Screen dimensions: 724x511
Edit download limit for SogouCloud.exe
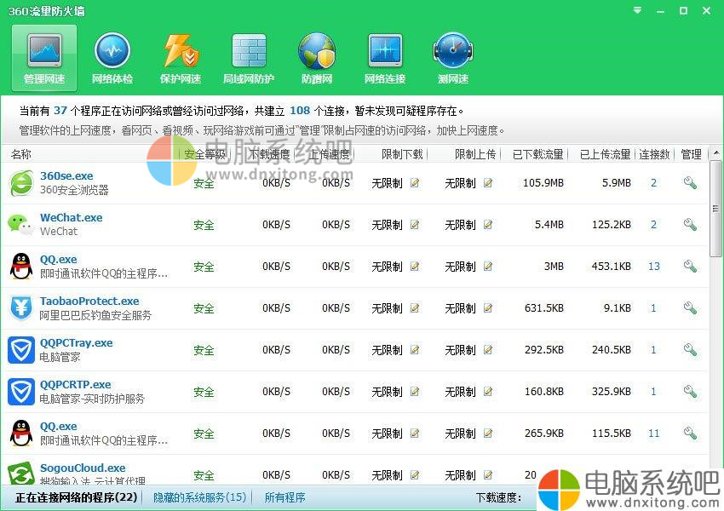(415, 475)
